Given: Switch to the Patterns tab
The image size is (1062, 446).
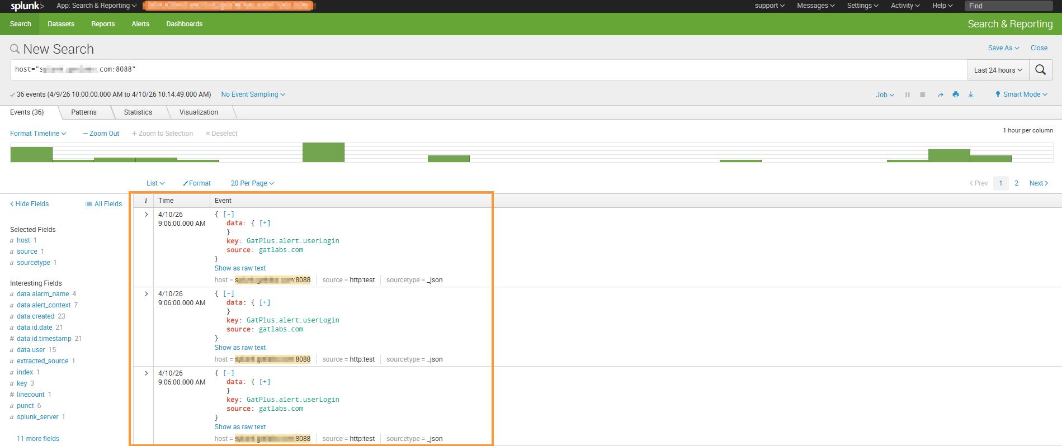Looking at the screenshot, I should coord(84,112).
